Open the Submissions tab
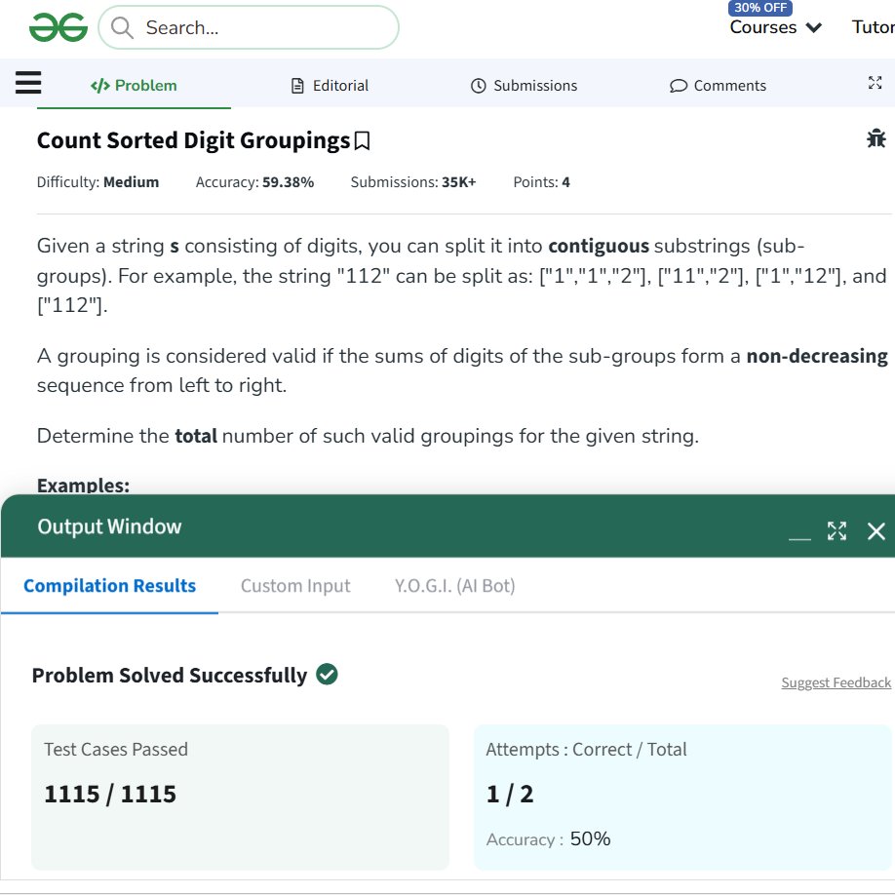The height and width of the screenshot is (895, 895). point(524,86)
